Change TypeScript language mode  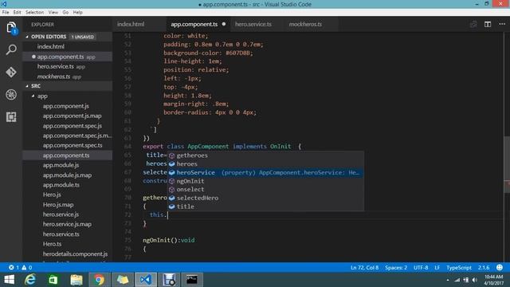459,268
